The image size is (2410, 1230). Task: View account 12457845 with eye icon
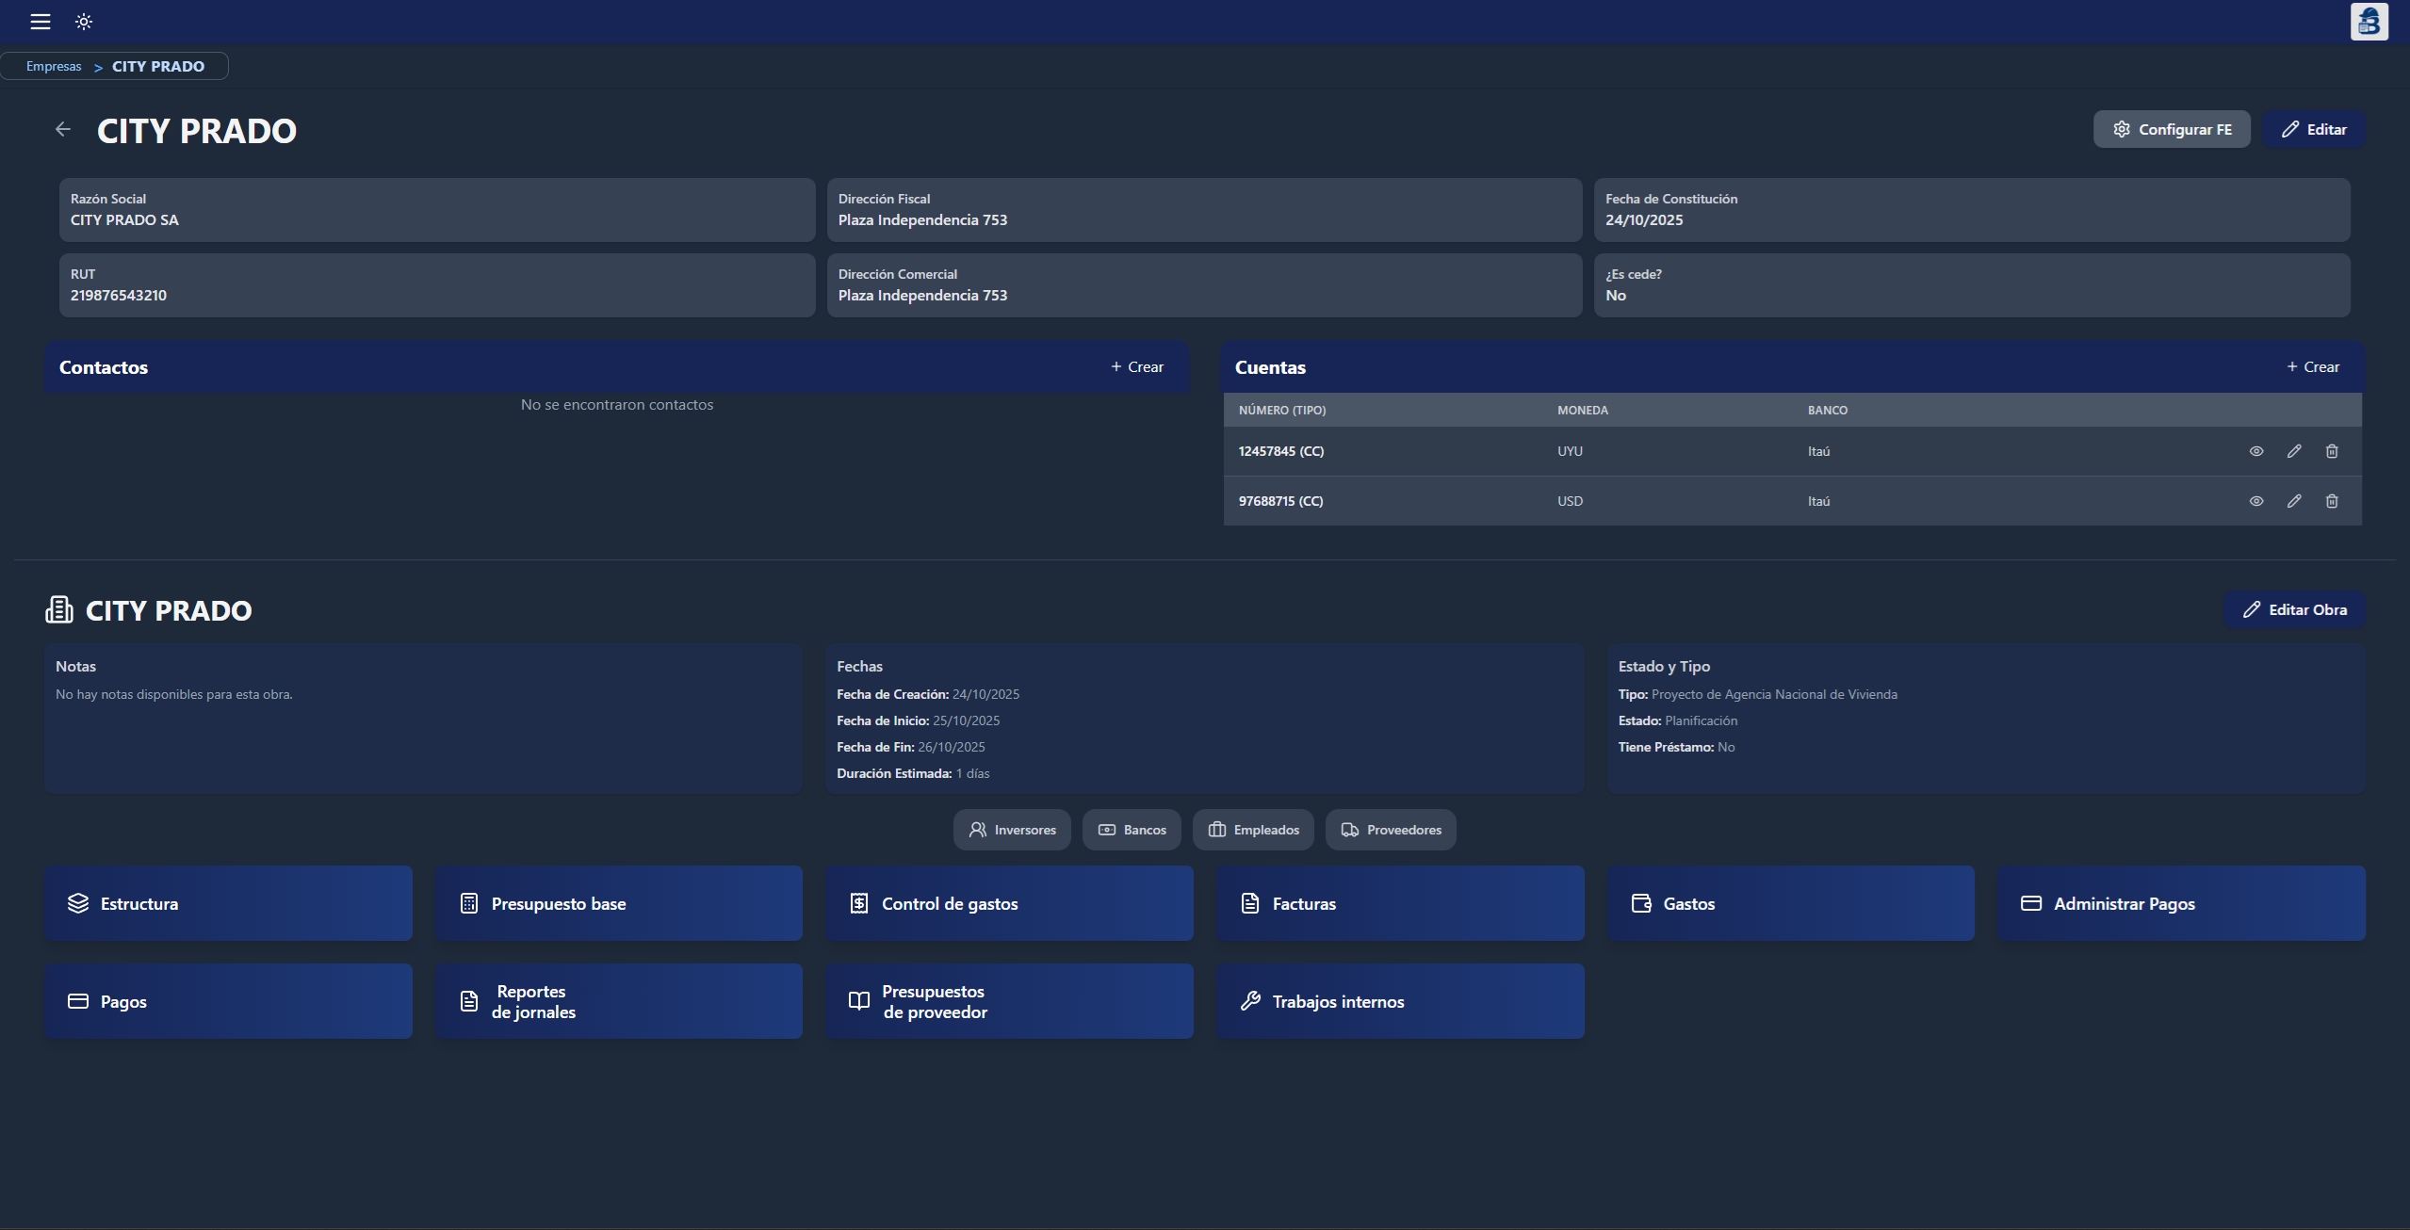2256,451
